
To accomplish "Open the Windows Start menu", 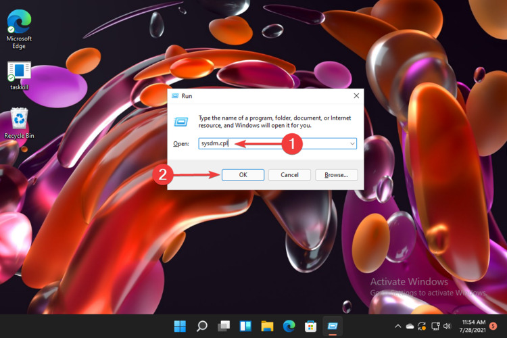I will [180, 327].
